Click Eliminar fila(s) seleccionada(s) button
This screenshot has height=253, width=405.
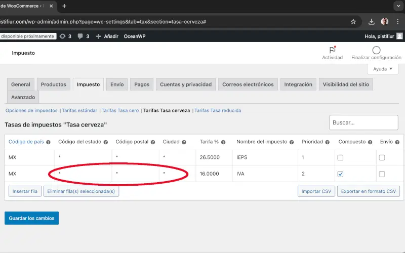81,191
